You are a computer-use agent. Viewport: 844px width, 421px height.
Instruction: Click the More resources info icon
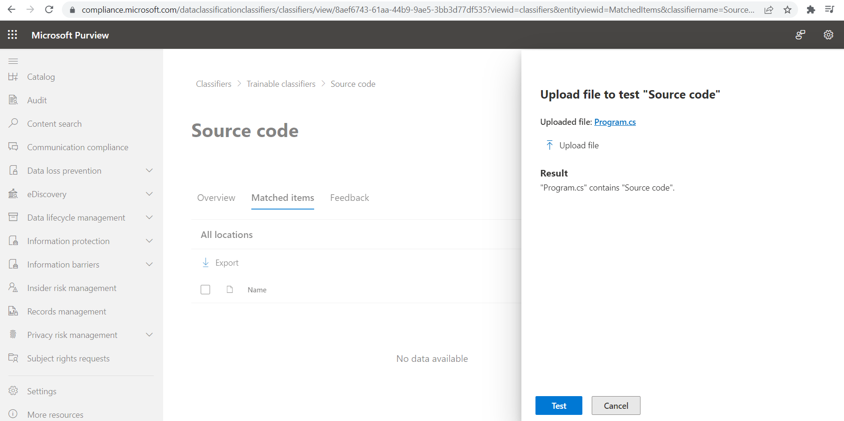coord(13,414)
